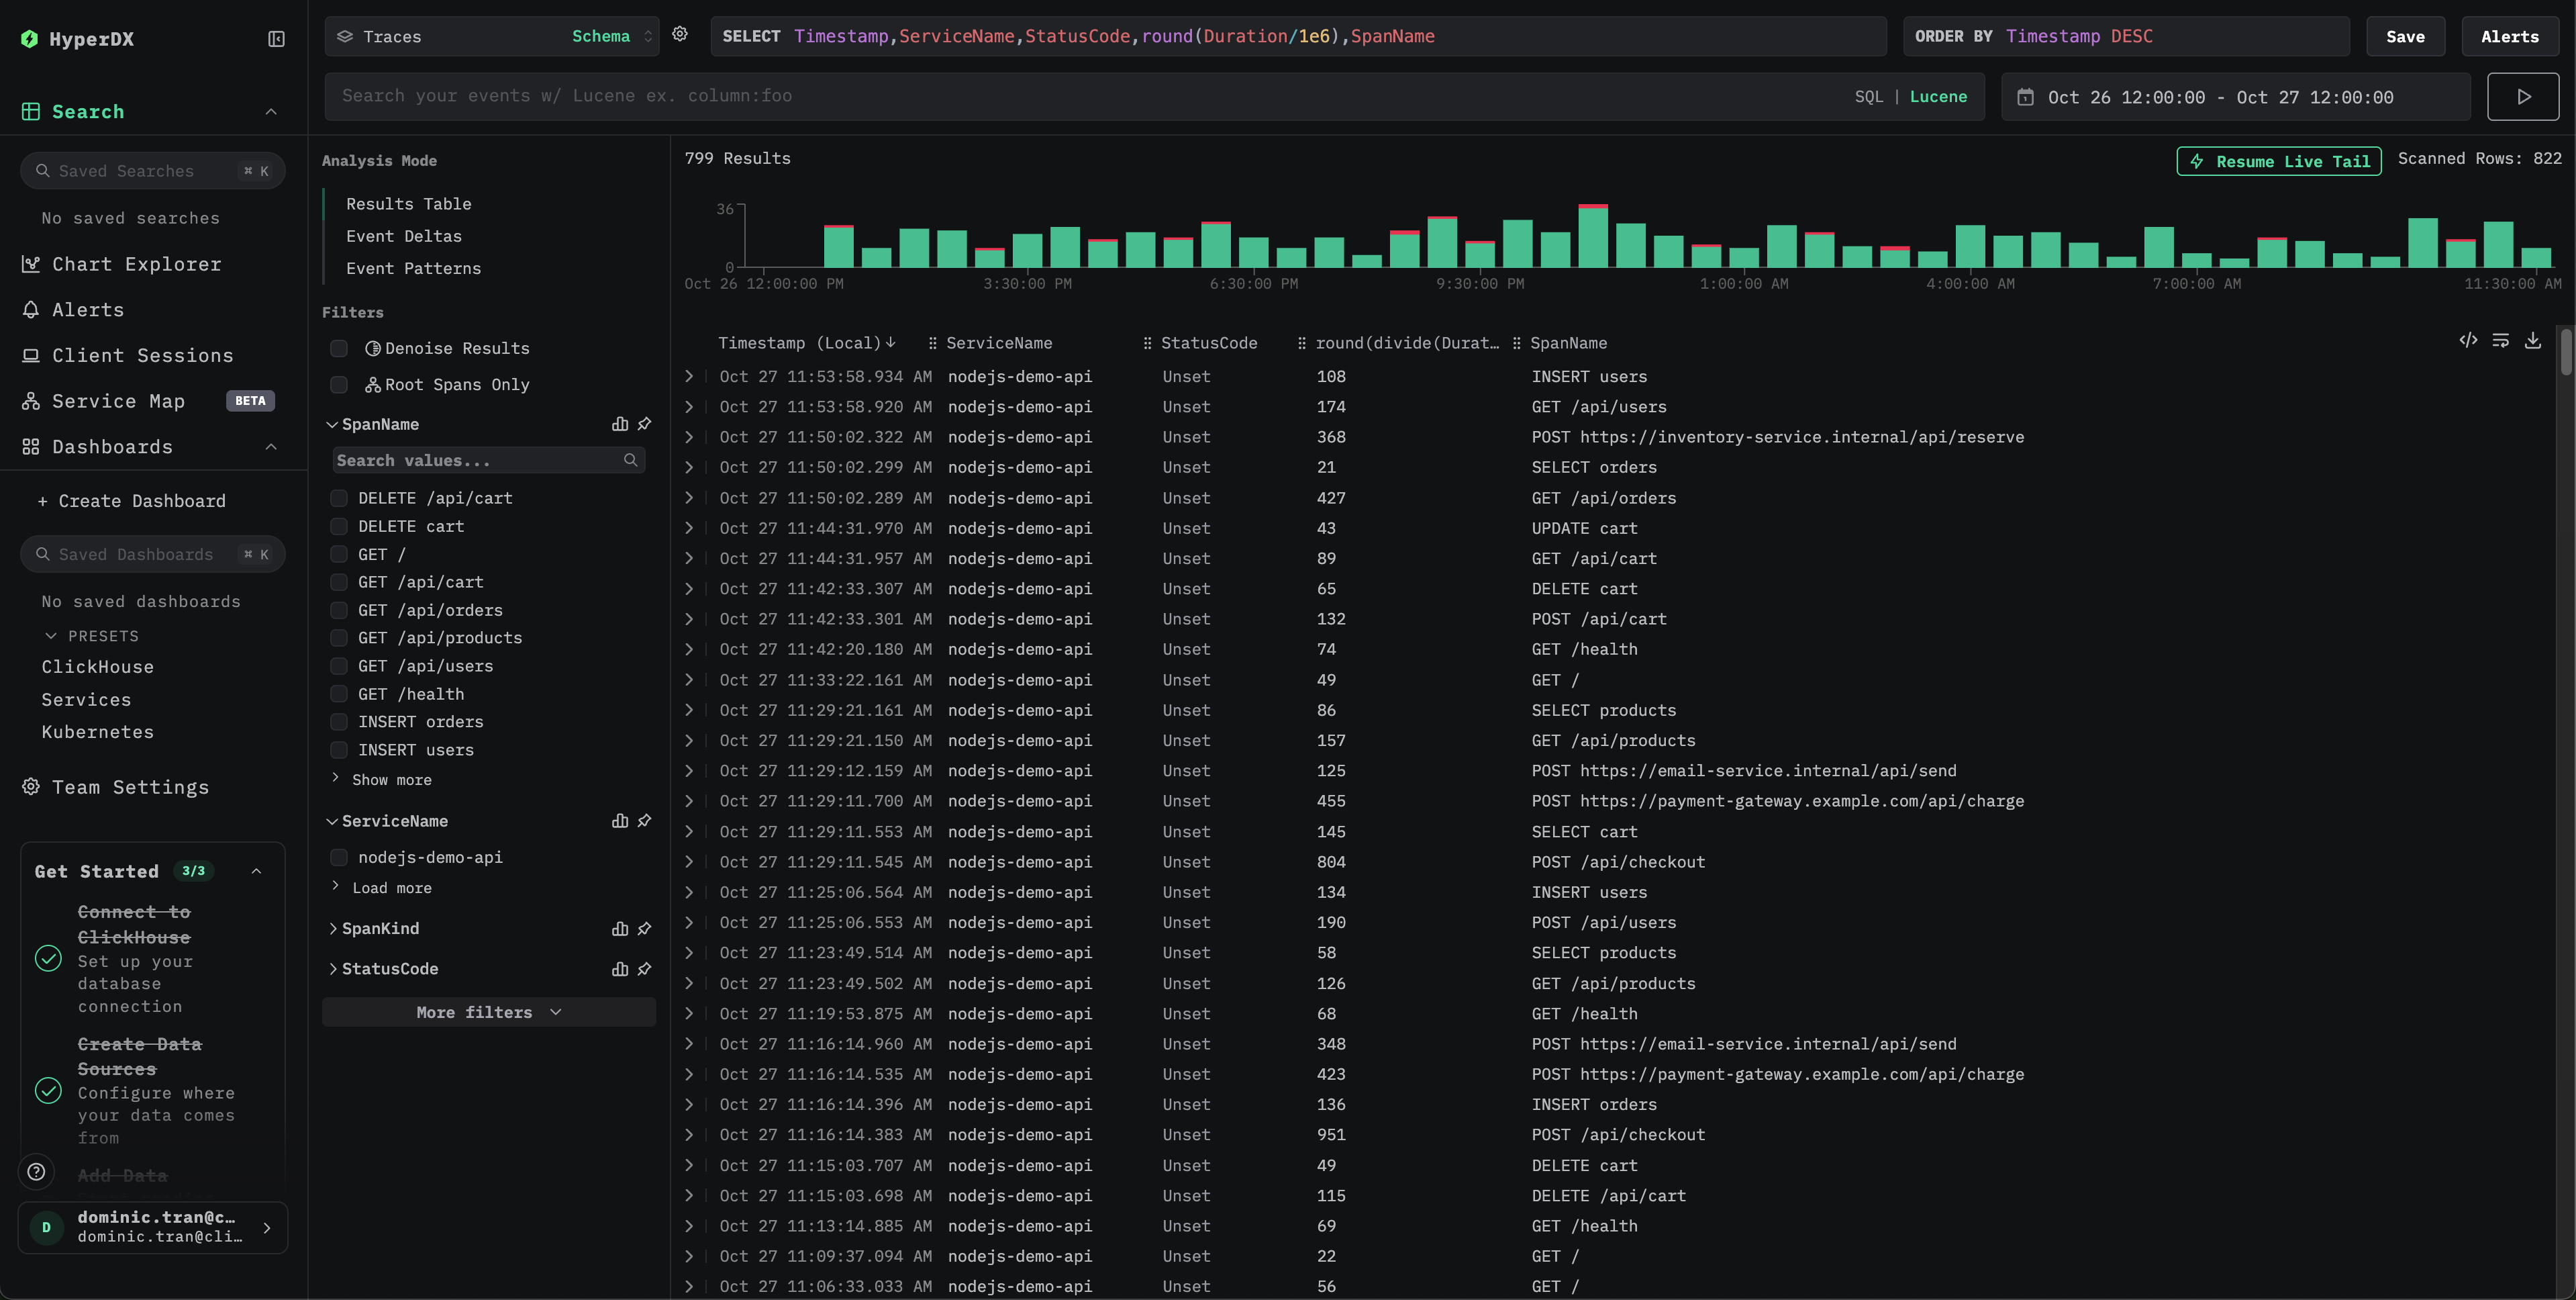Select the GET /health span name filter
This screenshot has width=2576, height=1300.
[339, 694]
